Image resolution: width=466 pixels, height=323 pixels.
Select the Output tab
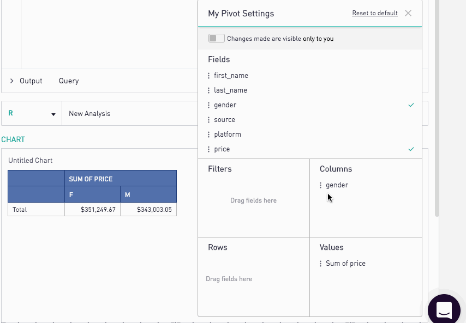pyautogui.click(x=31, y=81)
